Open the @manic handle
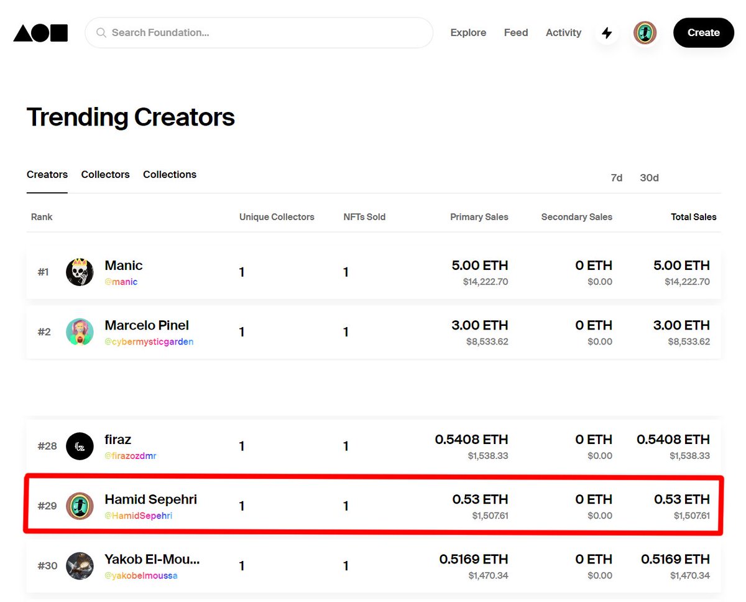The width and height of the screenshot is (746, 602). [x=121, y=282]
